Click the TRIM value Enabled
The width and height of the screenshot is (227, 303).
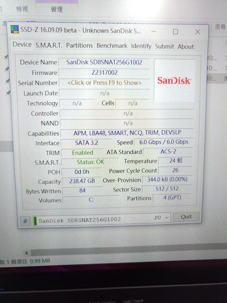(x=82, y=153)
